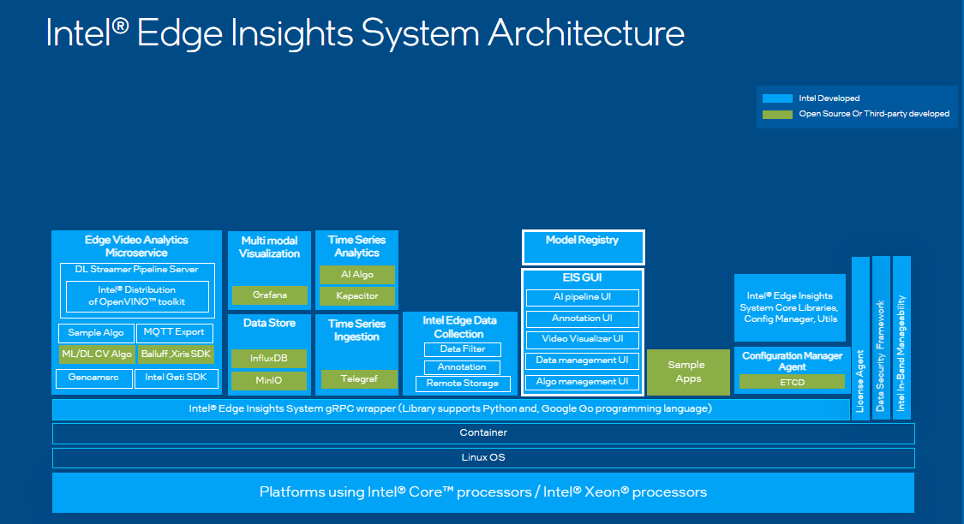Click the Telegraf block

tap(359, 379)
